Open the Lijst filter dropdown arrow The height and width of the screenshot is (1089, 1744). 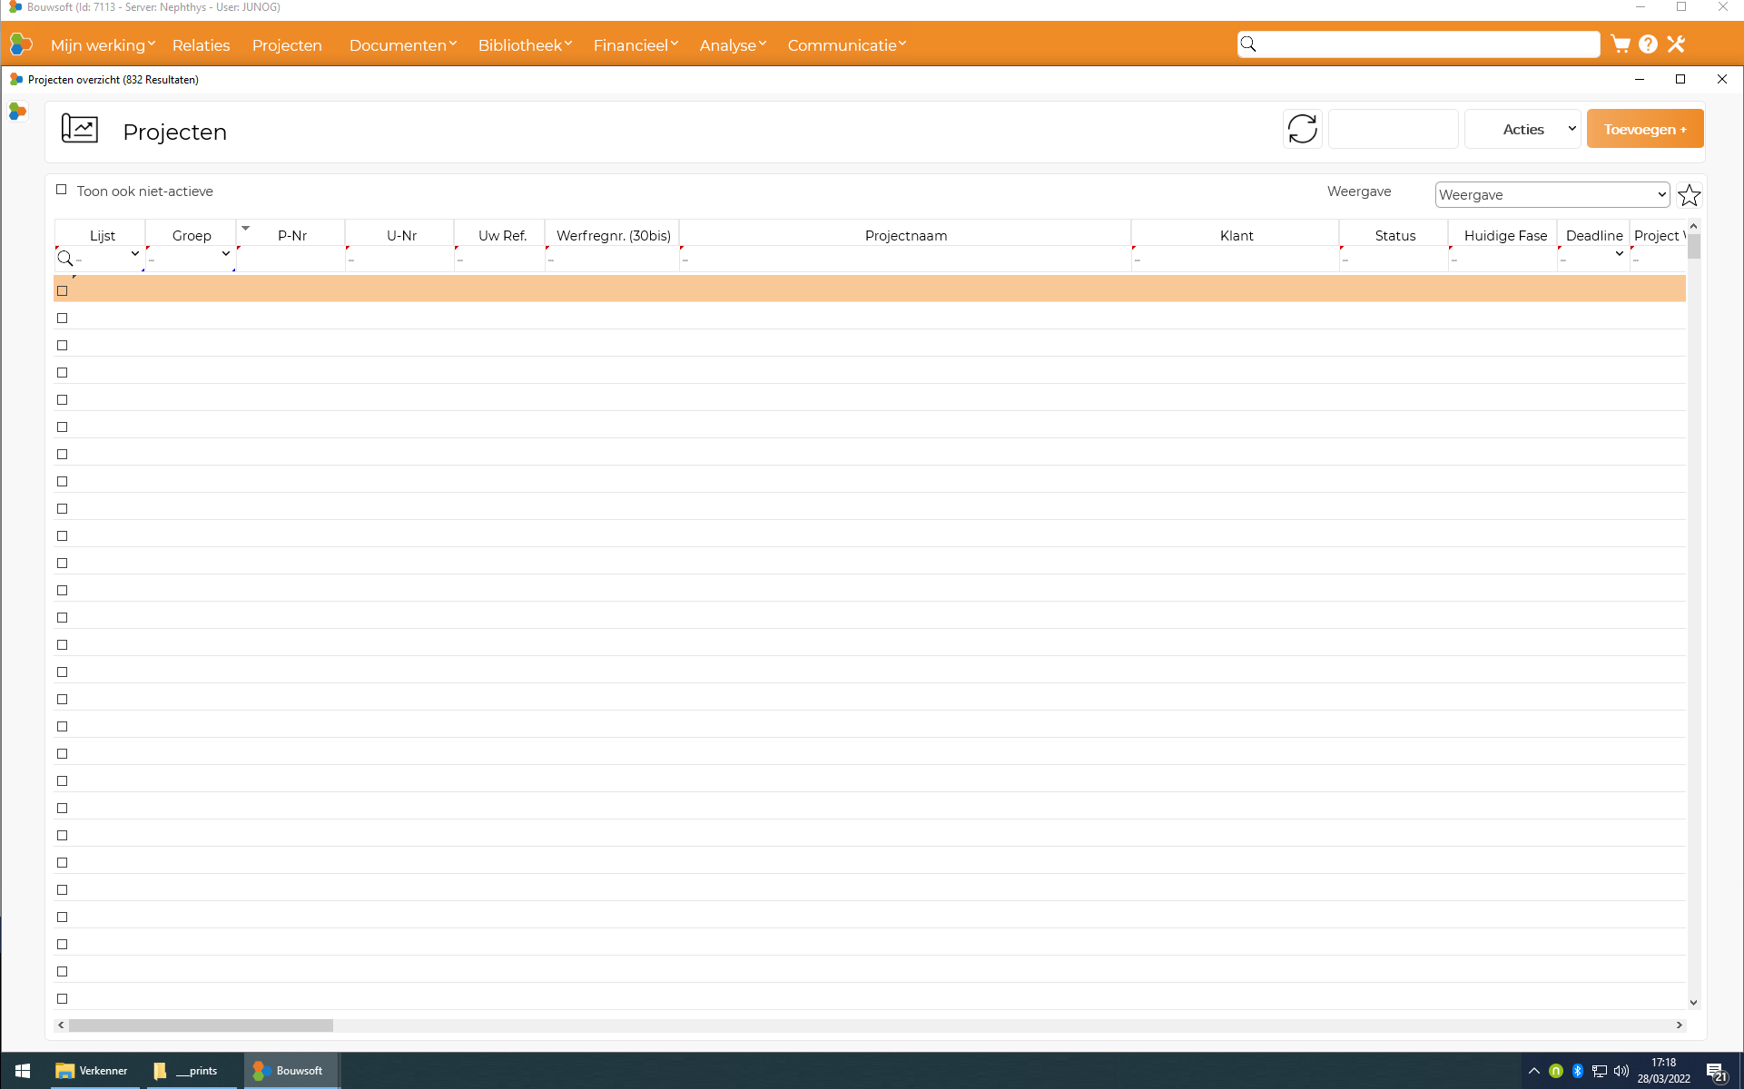pyautogui.click(x=135, y=254)
